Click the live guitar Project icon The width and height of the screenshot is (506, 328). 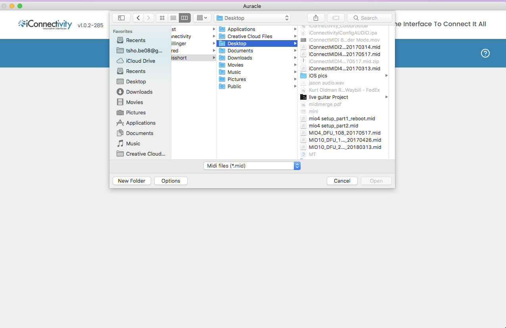pyautogui.click(x=303, y=97)
